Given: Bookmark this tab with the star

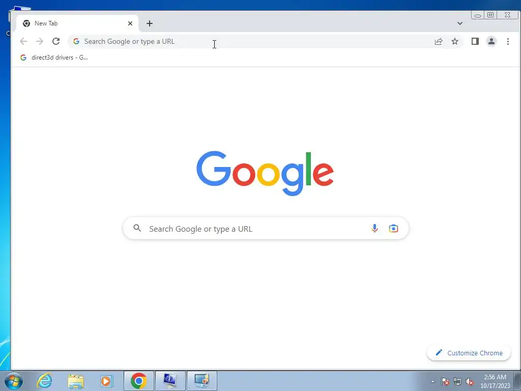Looking at the screenshot, I should coord(455,41).
